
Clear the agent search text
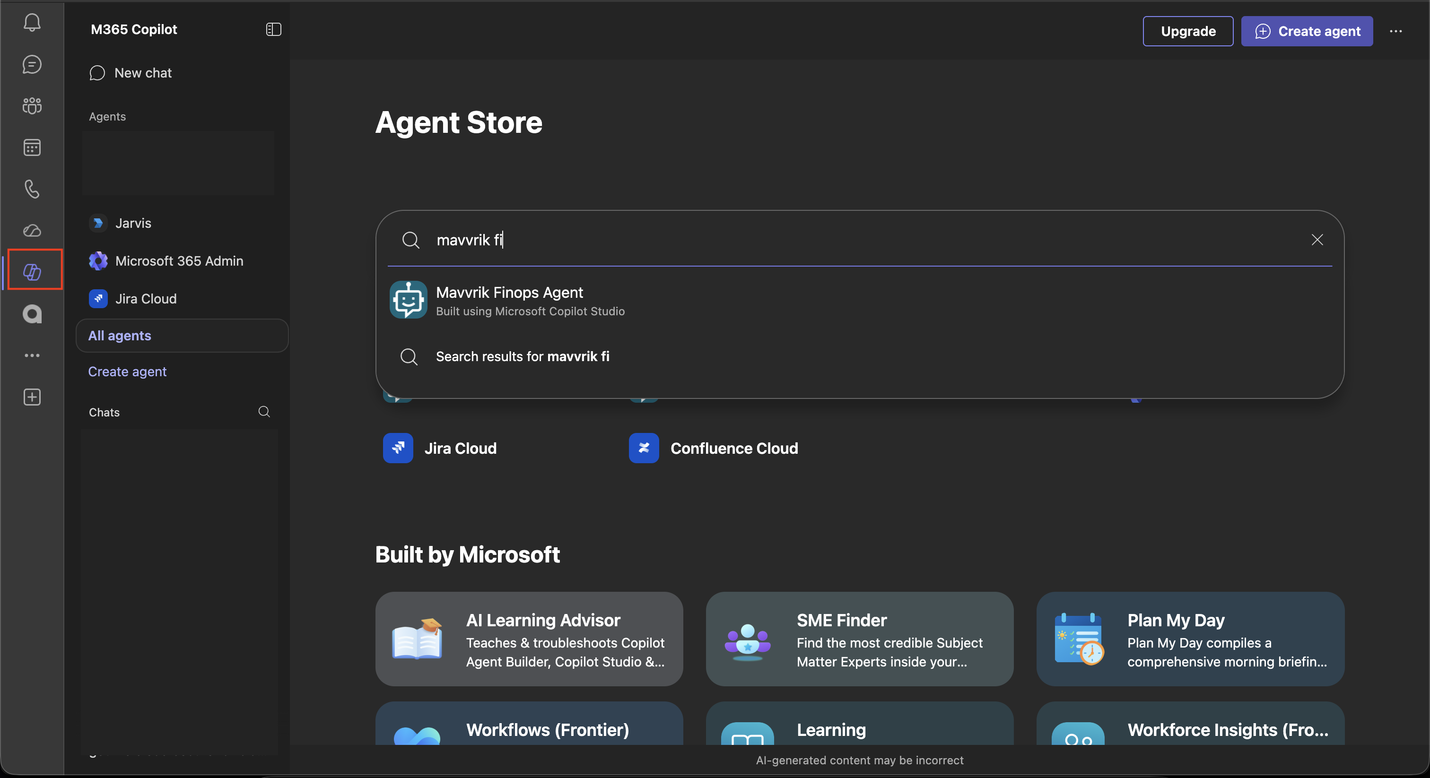point(1317,240)
